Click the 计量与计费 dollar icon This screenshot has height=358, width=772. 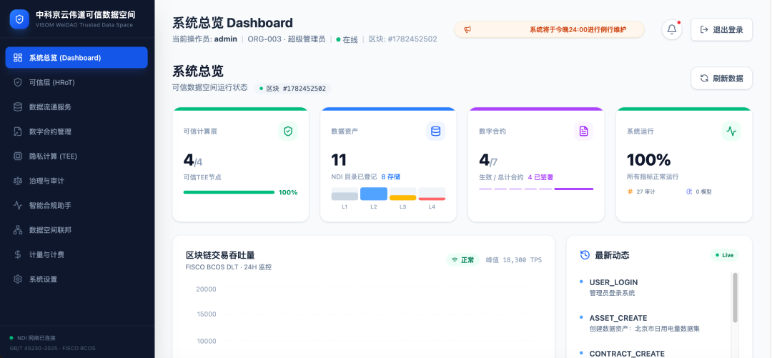[x=18, y=254]
